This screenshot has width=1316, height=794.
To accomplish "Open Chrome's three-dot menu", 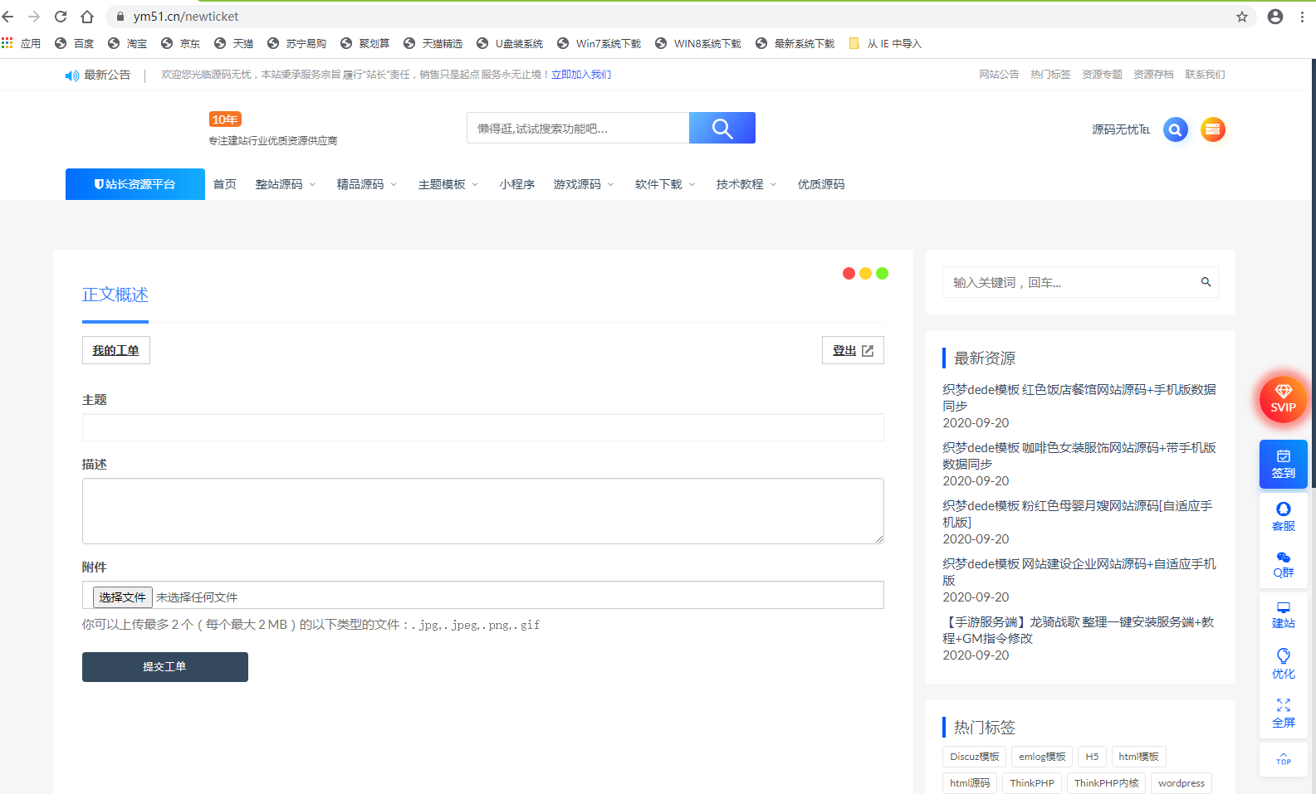I will coord(1302,17).
